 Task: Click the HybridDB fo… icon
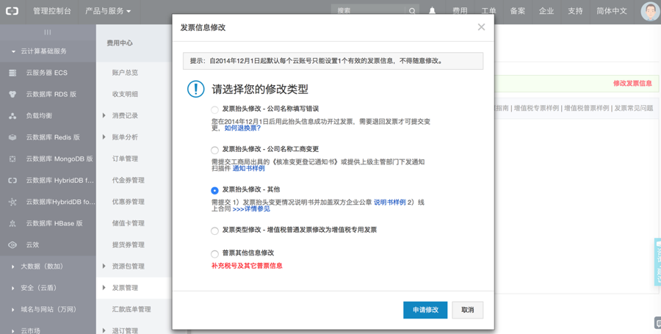tap(12, 202)
